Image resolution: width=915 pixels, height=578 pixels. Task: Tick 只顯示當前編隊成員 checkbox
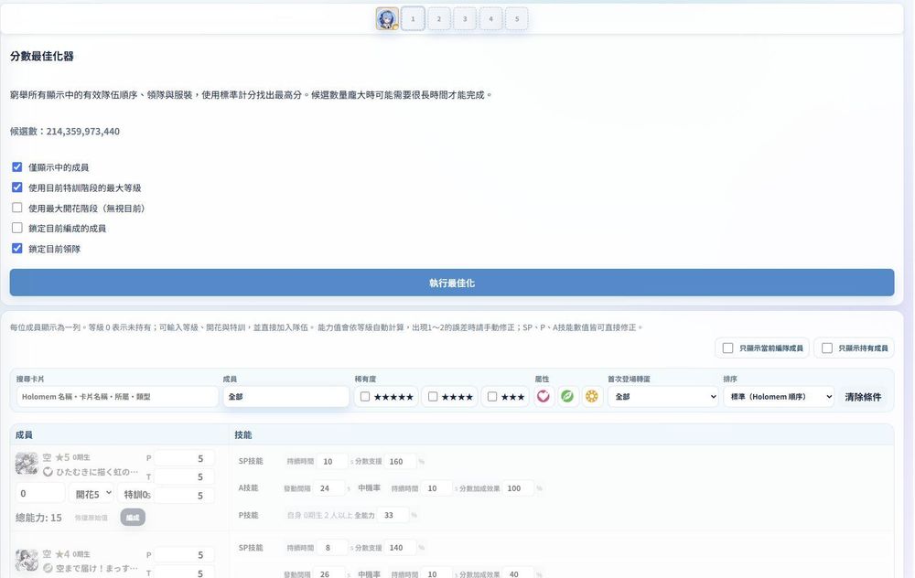[727, 348]
